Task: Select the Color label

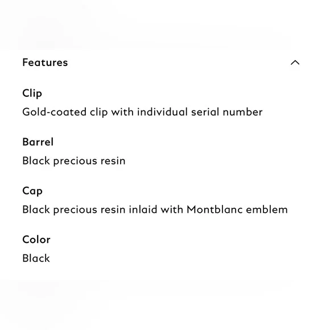Action: [36, 240]
